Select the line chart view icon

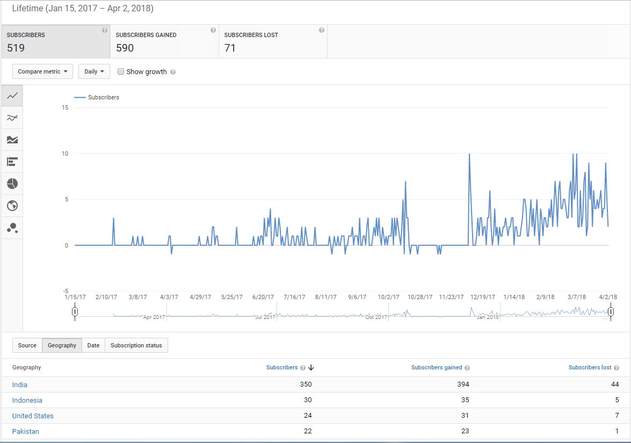pos(12,96)
